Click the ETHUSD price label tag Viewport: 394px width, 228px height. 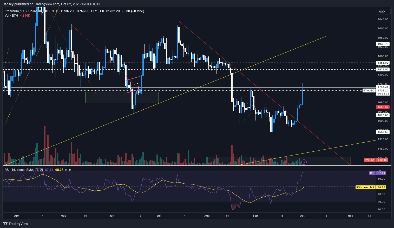(x=369, y=91)
